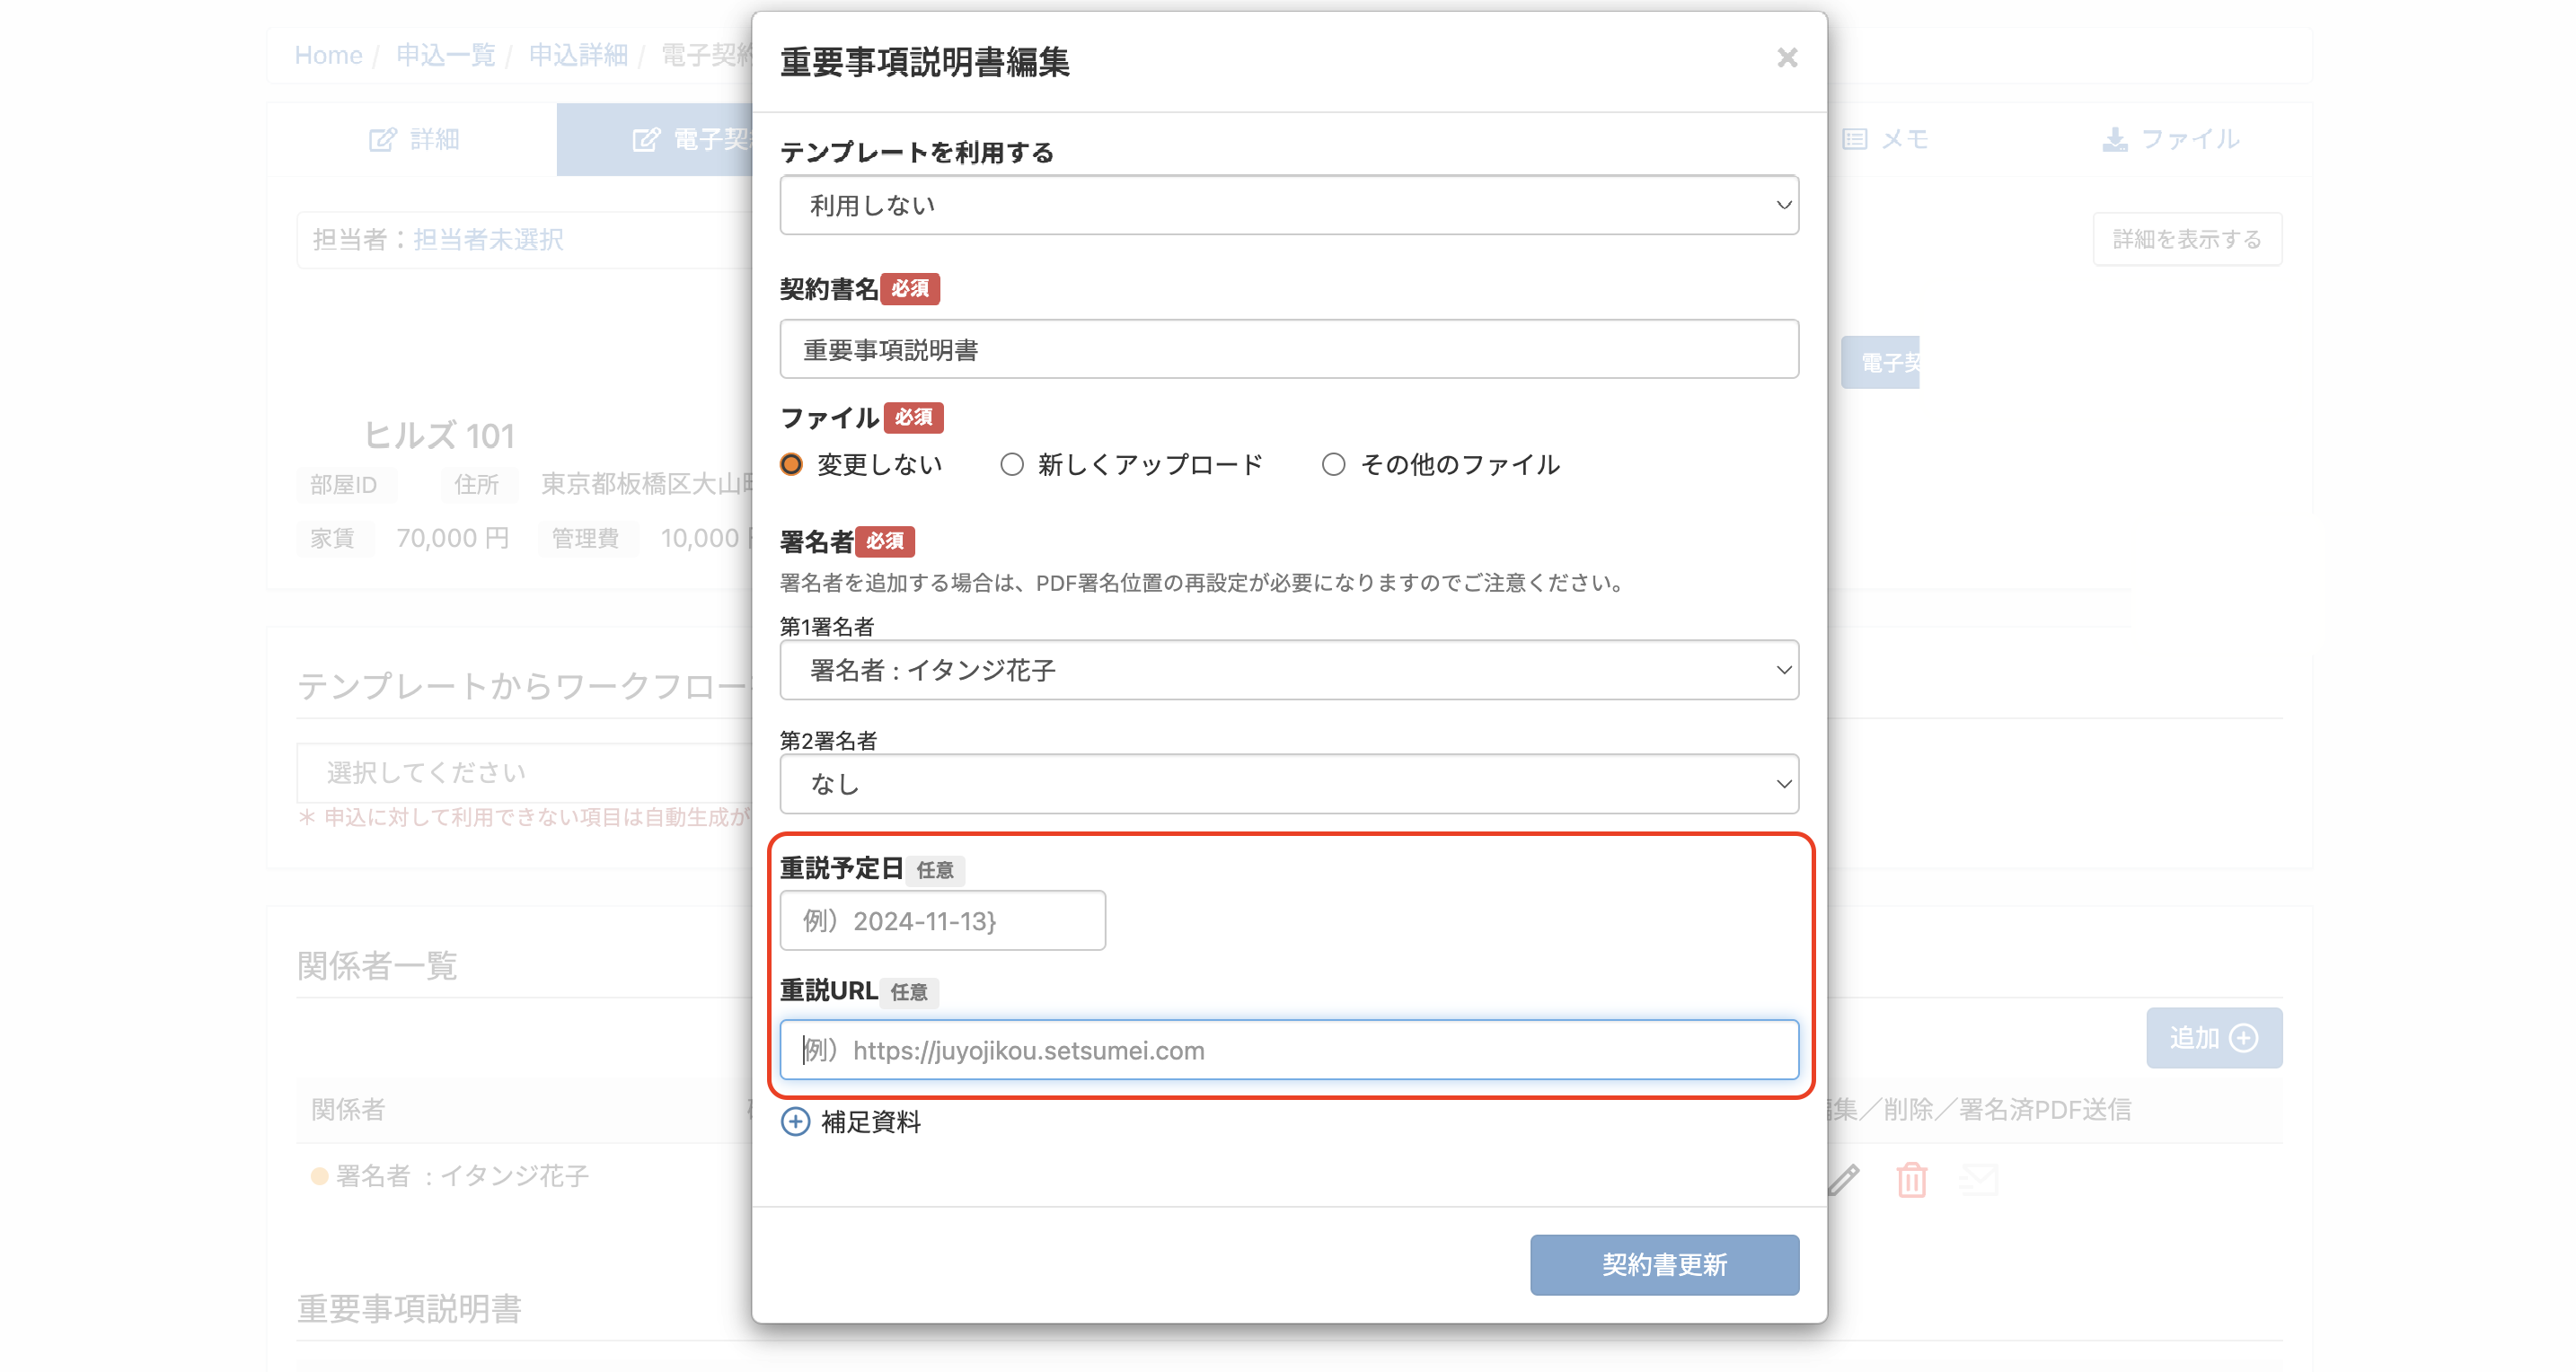Click the 詳細を表示する button
2576x1372 pixels.
pyautogui.click(x=2187, y=239)
